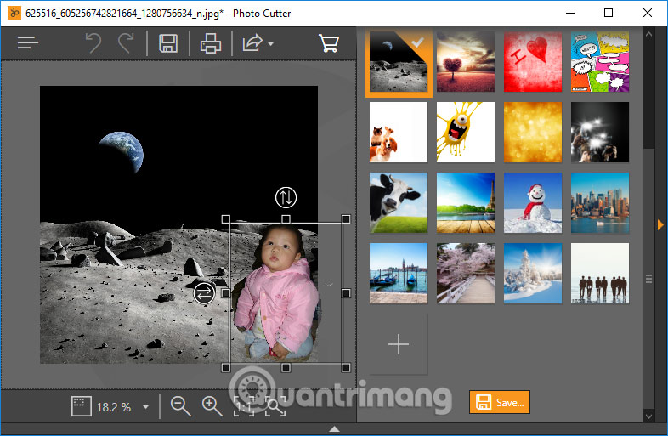This screenshot has height=436, width=668.
Task: Click the orange Save... button
Action: (x=500, y=402)
